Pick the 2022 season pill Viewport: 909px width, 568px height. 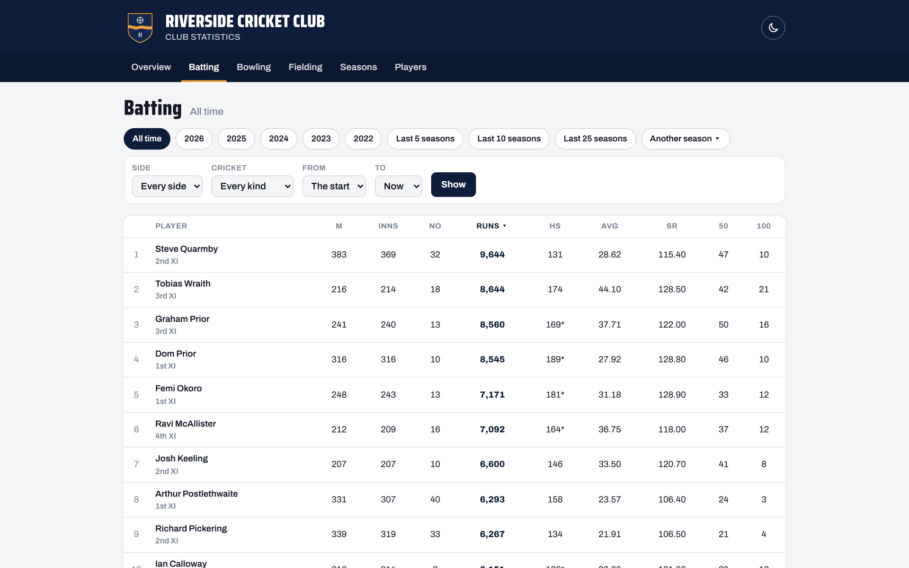pos(363,139)
